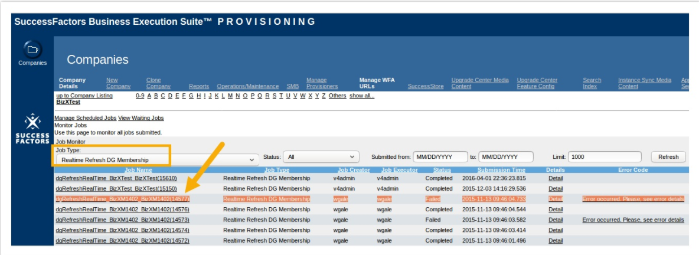Click the Submitted from date field
Screen dimensions: 699x255
coord(440,157)
